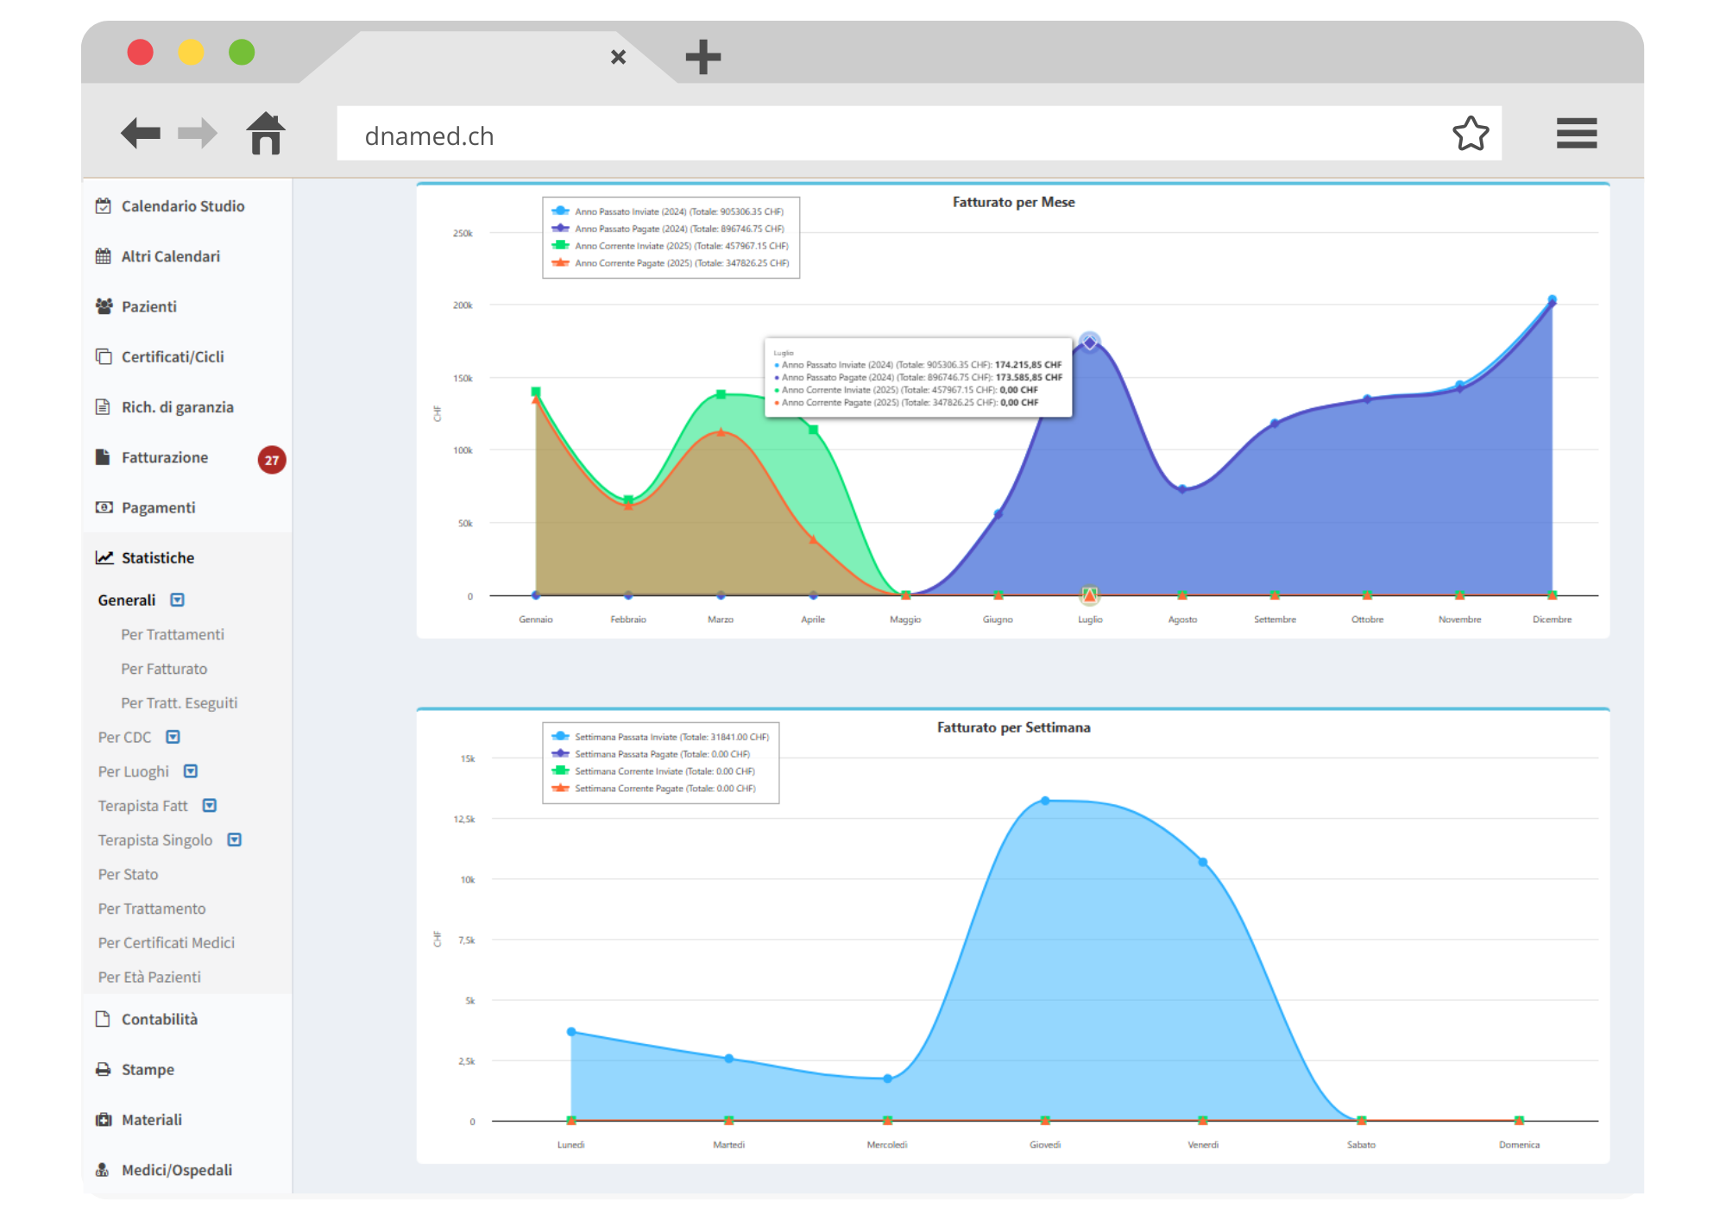Expand the Terapista Singolo submenu arrow
1726x1220 pixels.
pyautogui.click(x=235, y=840)
